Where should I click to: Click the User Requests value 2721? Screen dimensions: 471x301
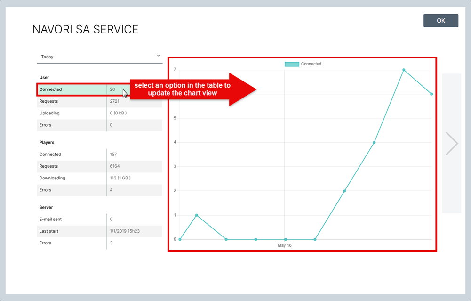[114, 101]
